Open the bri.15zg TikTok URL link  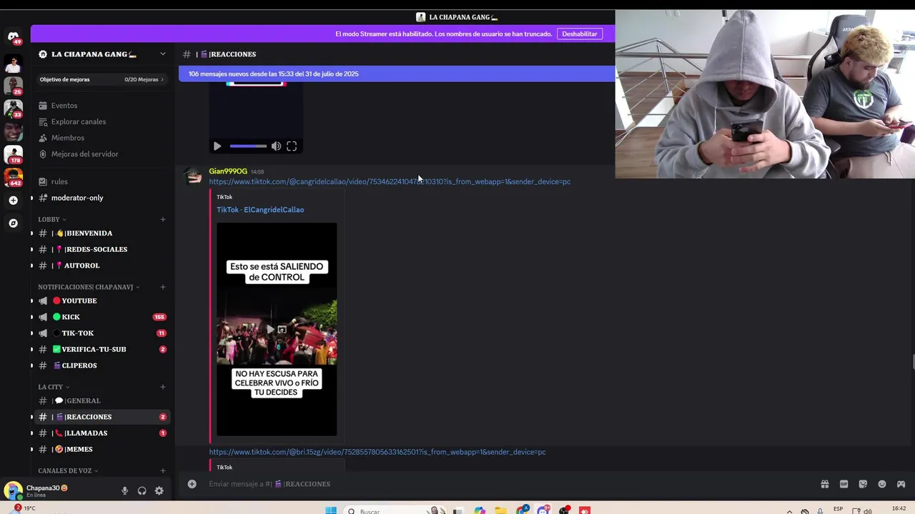(x=377, y=452)
